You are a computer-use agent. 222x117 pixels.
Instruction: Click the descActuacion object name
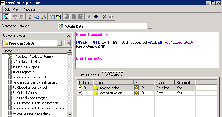click(111, 93)
